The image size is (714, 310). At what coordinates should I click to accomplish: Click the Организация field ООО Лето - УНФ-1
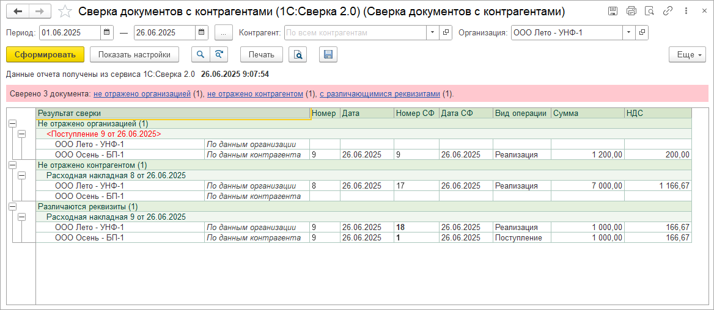[x=567, y=32]
